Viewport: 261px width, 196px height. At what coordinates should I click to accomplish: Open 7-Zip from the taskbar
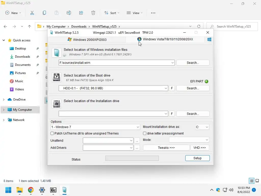point(53,190)
